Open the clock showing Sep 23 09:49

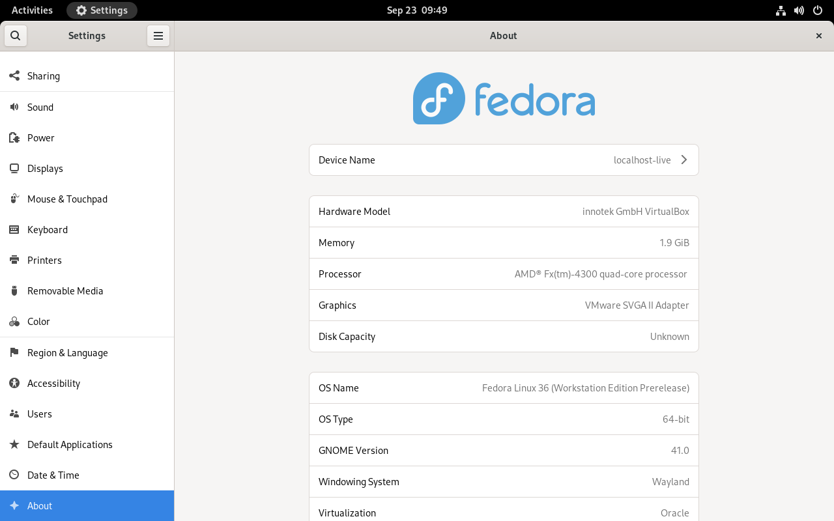[417, 10]
